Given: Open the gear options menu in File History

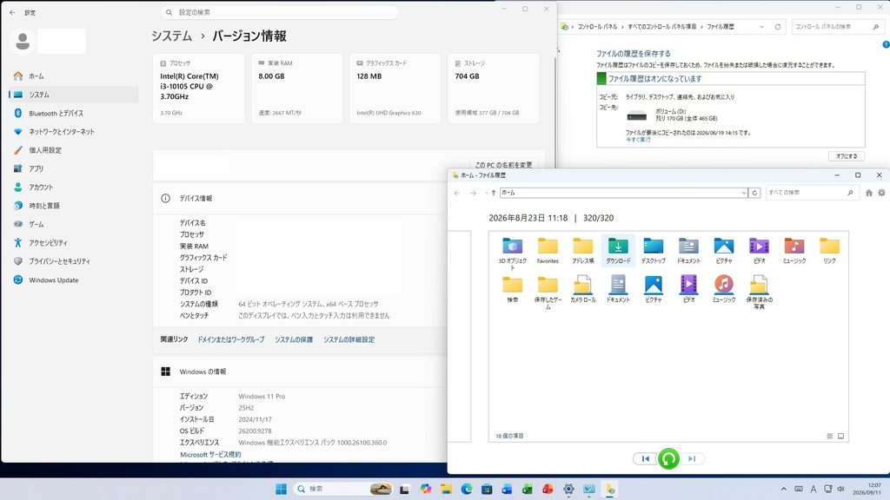Looking at the screenshot, I should pos(881,193).
